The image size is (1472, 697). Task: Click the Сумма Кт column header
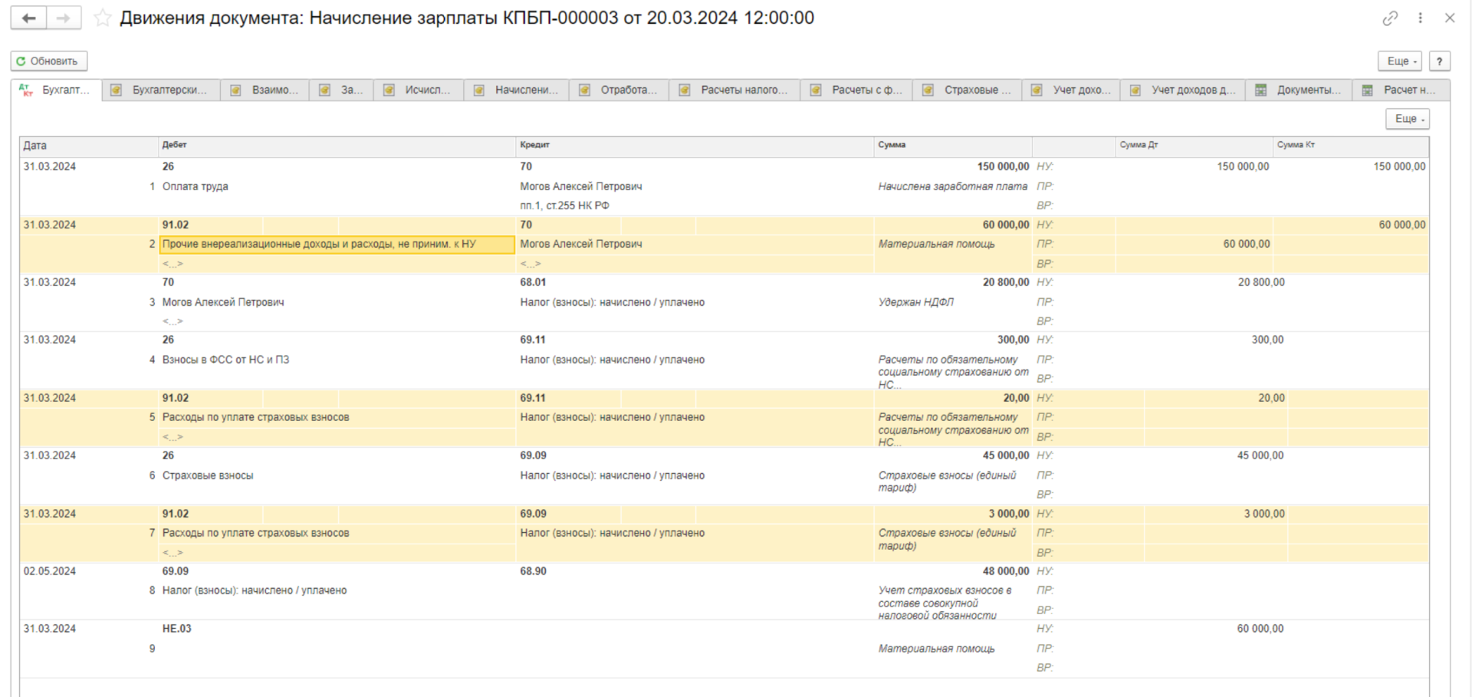coord(1351,146)
